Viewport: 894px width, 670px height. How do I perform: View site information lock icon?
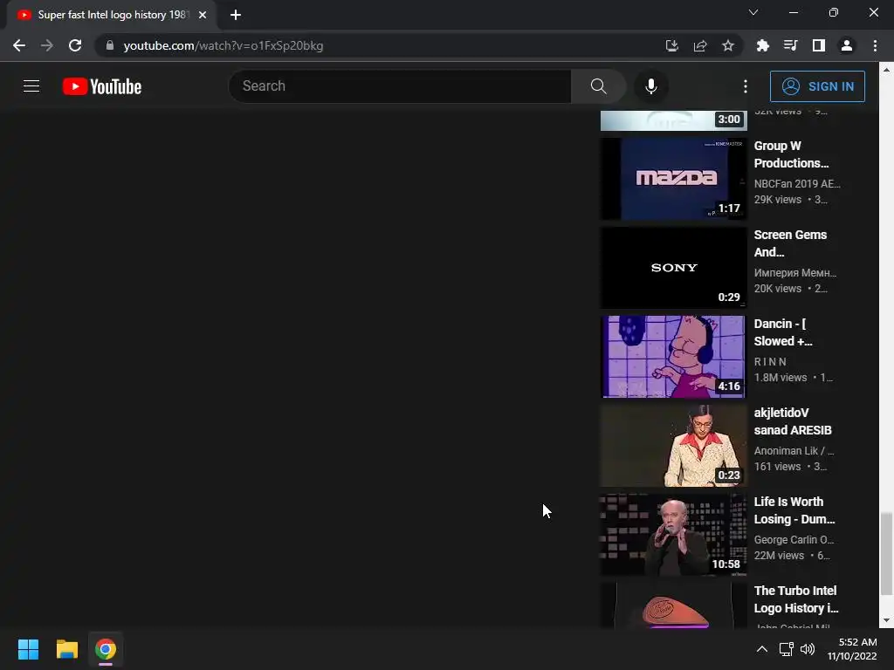pos(110,45)
